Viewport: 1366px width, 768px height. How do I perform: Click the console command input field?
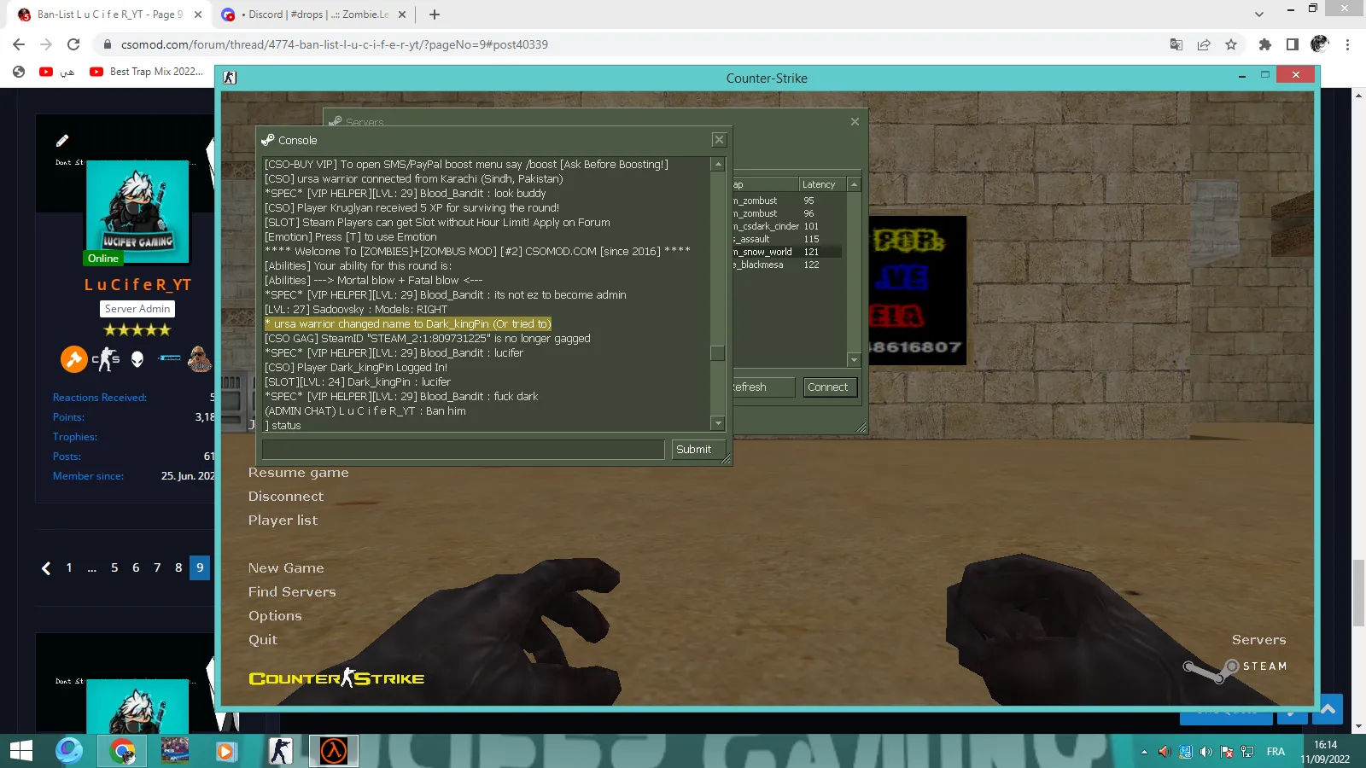[x=463, y=450]
